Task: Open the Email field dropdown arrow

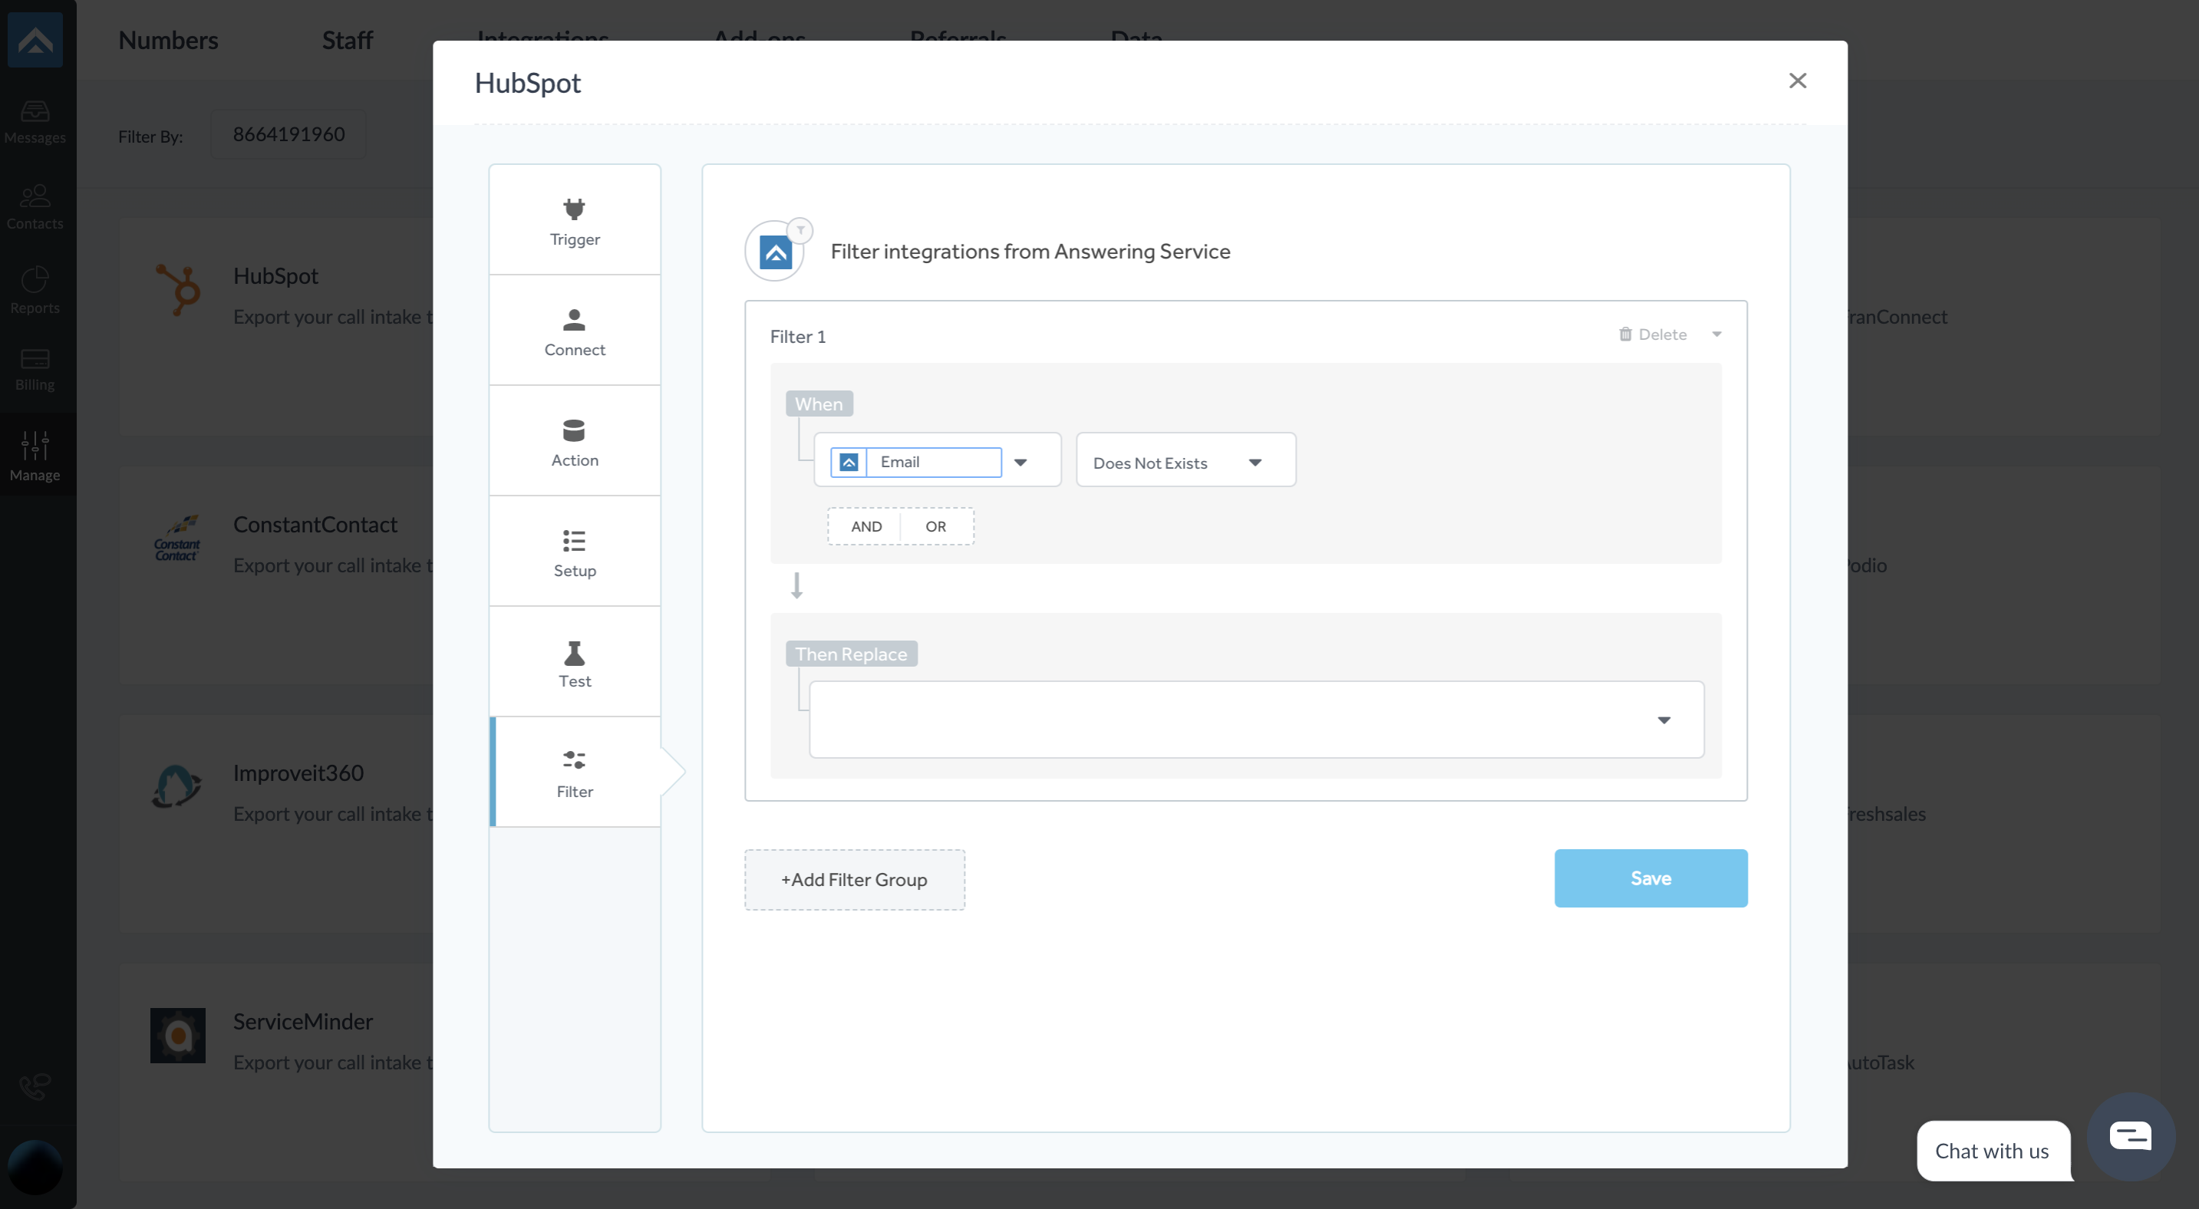Action: pos(1021,463)
